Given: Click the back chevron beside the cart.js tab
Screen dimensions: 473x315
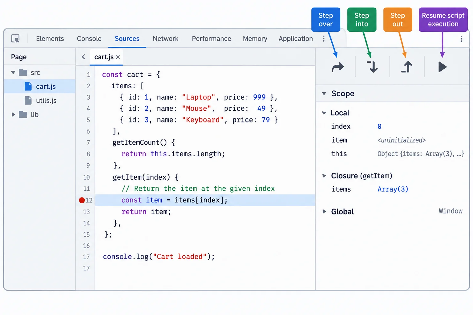Looking at the screenshot, I should (83, 57).
